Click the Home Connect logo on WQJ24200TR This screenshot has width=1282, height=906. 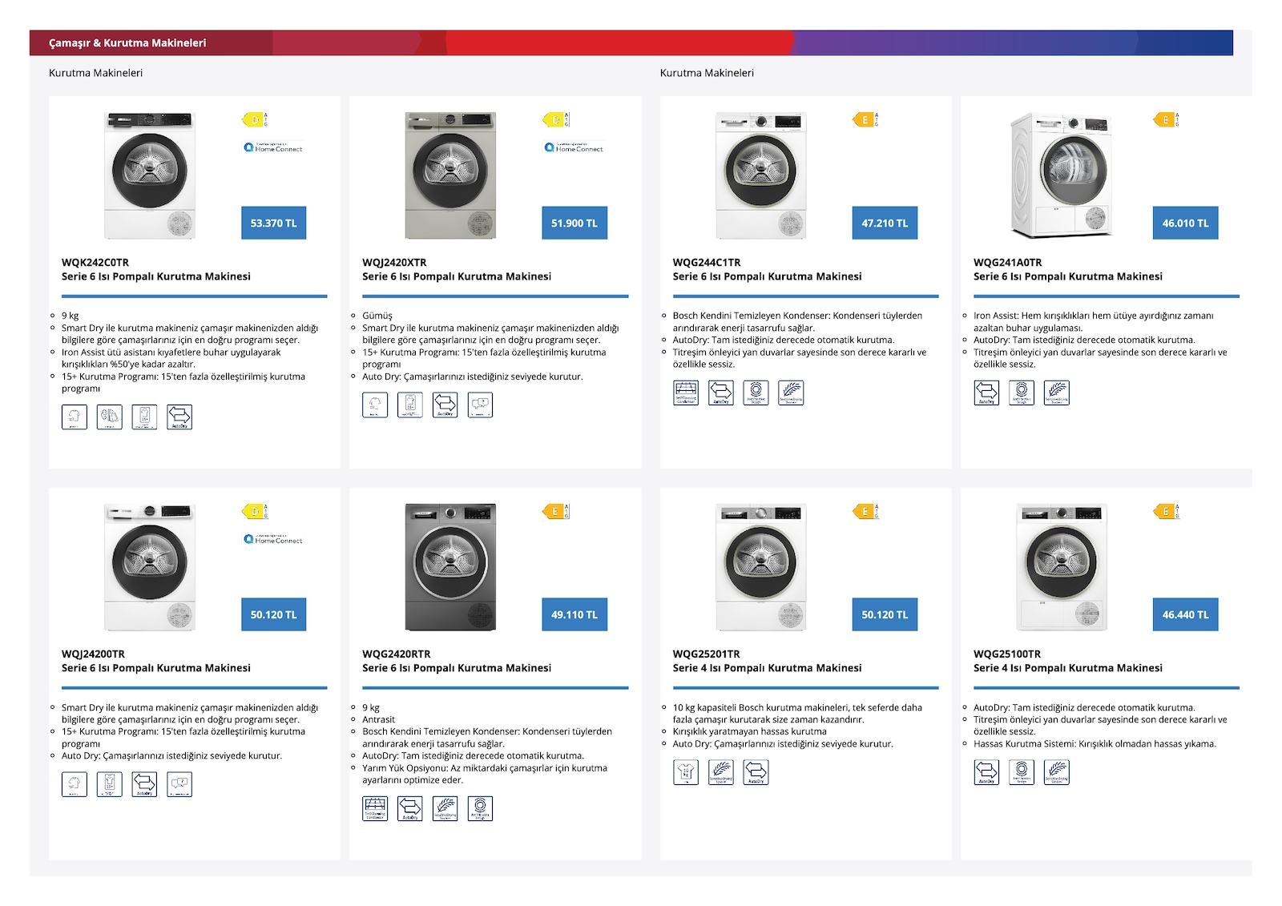pos(273,539)
